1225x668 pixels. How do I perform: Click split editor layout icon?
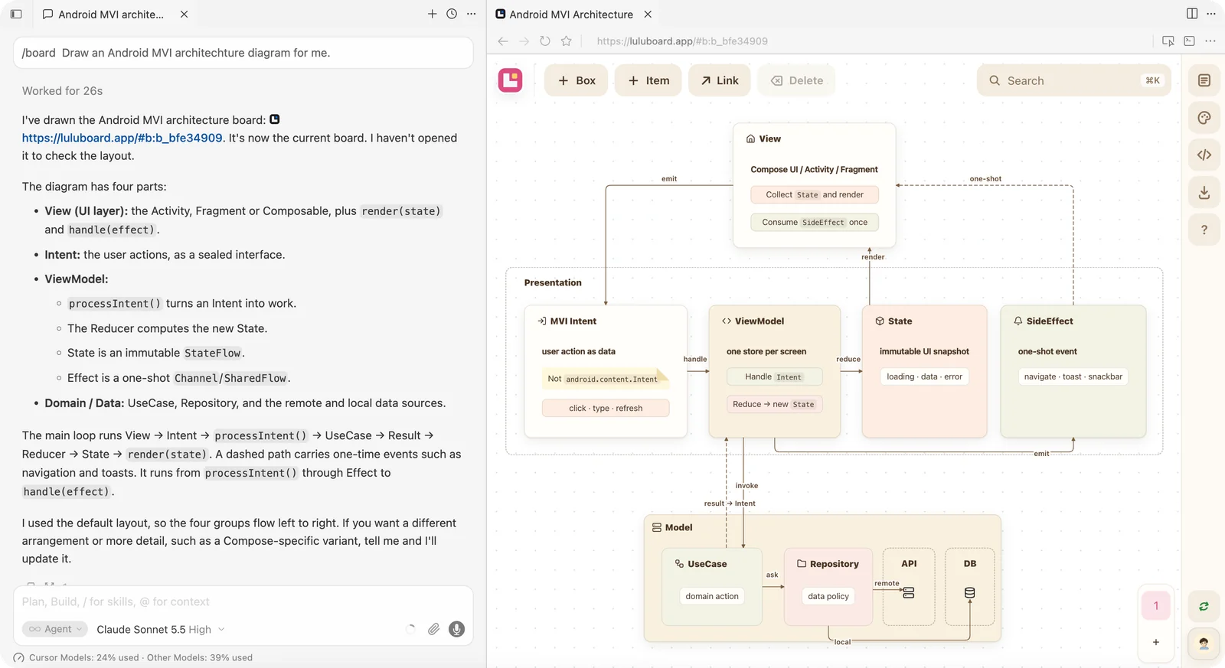pyautogui.click(x=1192, y=14)
